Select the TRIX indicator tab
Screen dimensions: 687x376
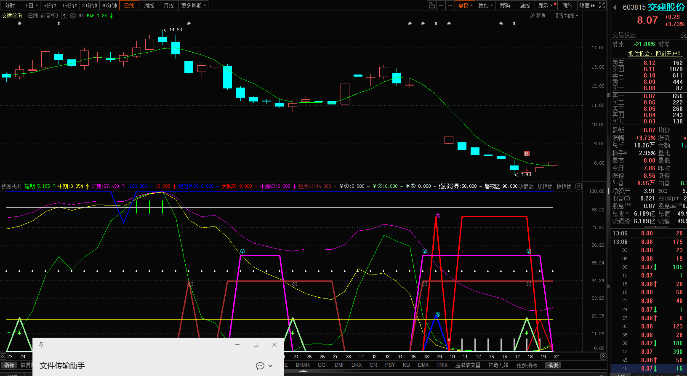[x=442, y=365]
